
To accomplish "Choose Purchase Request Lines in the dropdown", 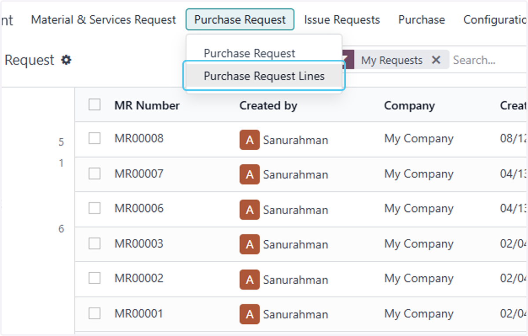I will [x=264, y=76].
